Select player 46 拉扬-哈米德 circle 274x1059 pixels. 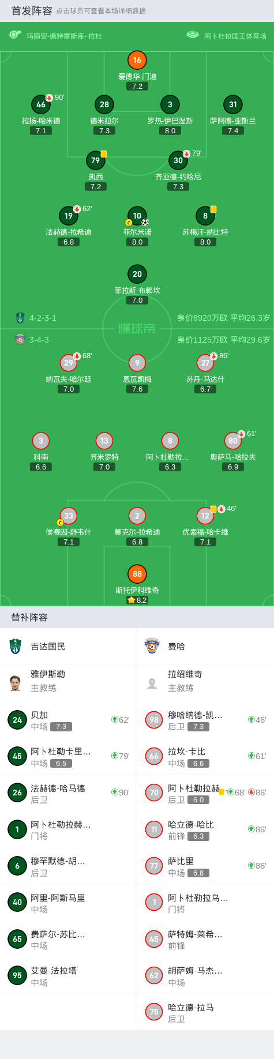[41, 104]
